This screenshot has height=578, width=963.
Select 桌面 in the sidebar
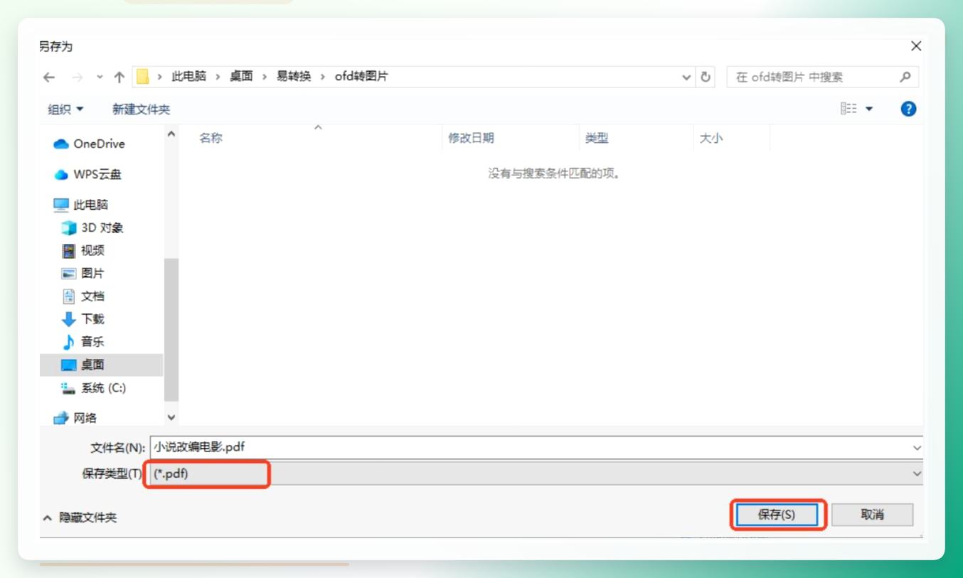[101, 365]
